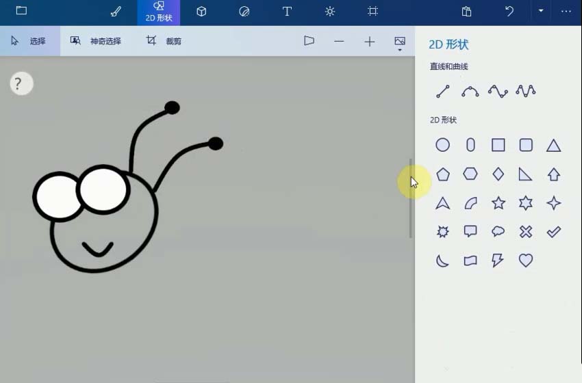582x383 pixels.
Task: Choose the pentagon shape
Action: pos(443,174)
